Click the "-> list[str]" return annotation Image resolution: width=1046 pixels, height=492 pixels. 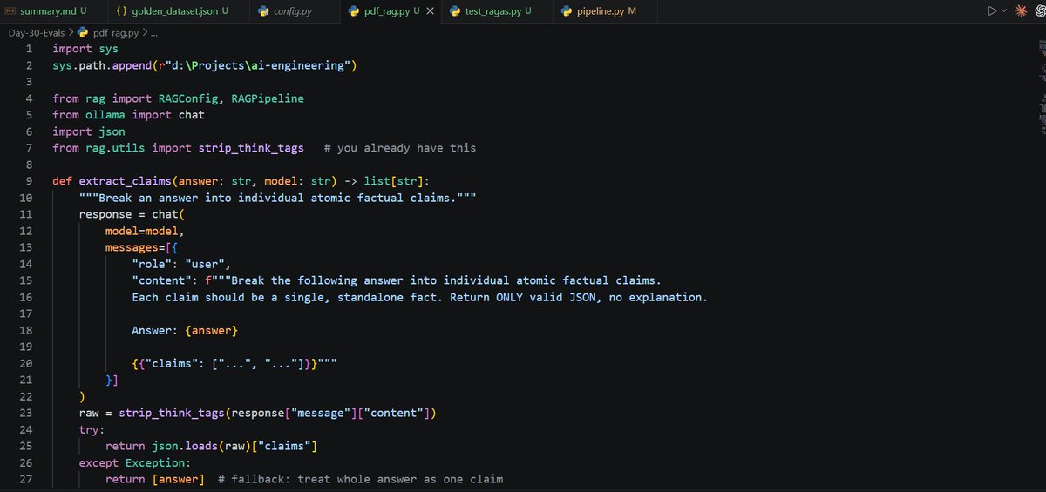[x=384, y=181]
